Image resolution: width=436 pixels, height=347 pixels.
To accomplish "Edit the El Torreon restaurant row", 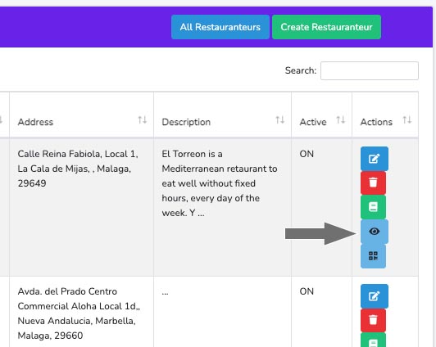I will click(375, 159).
